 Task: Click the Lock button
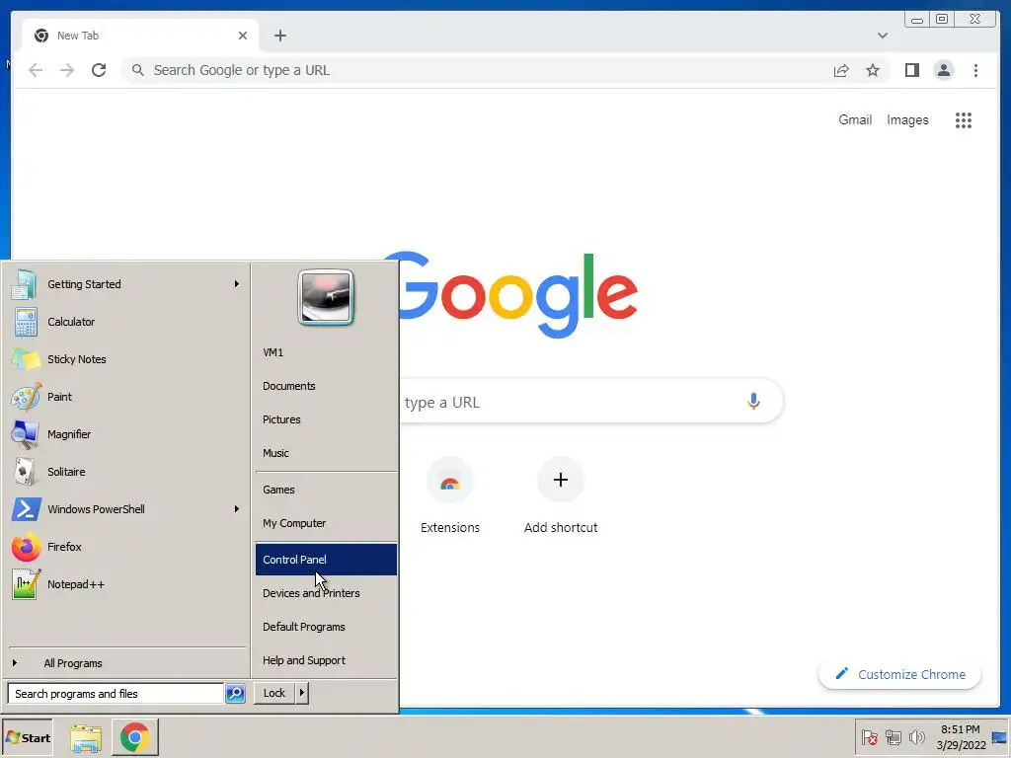click(x=274, y=693)
